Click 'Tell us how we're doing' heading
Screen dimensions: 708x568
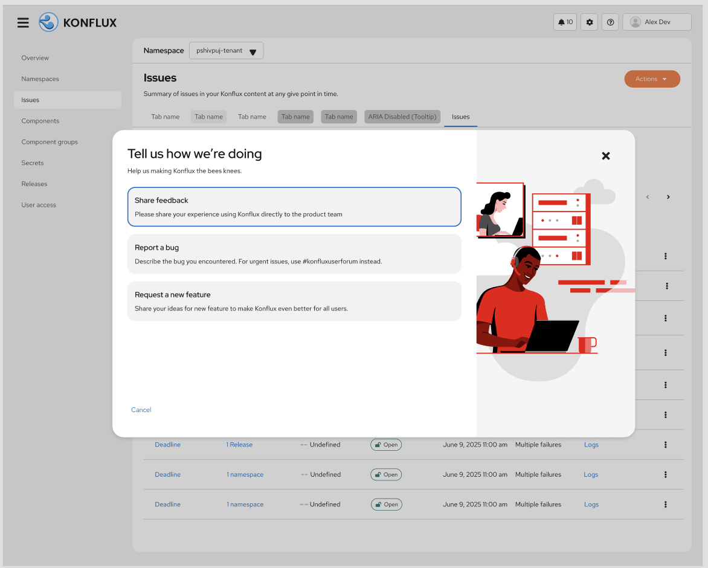[x=195, y=154]
